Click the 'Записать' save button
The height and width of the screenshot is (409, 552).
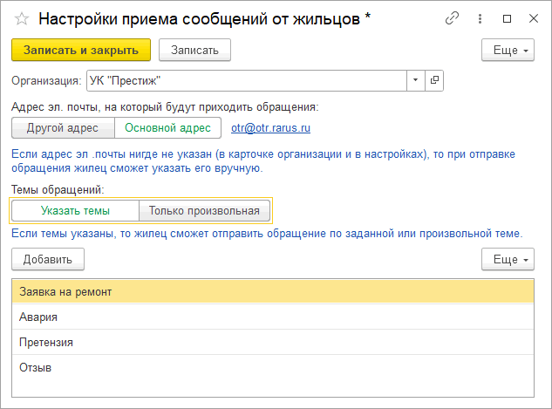194,50
